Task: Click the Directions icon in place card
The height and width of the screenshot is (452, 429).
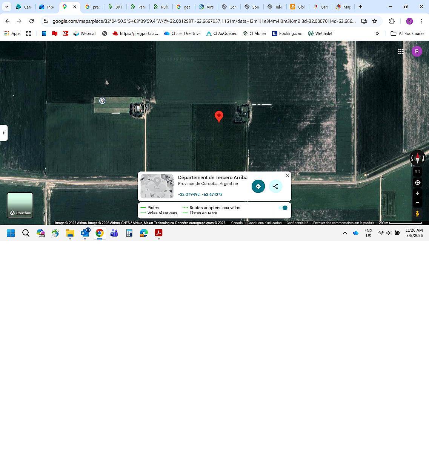Action: pyautogui.click(x=258, y=186)
